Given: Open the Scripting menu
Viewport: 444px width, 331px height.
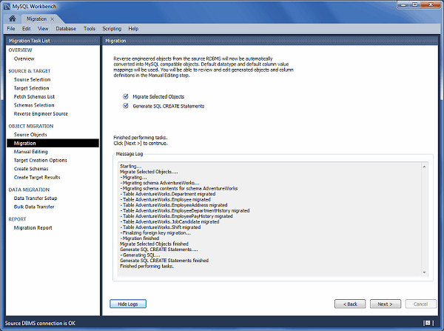Looking at the screenshot, I should 112,29.
